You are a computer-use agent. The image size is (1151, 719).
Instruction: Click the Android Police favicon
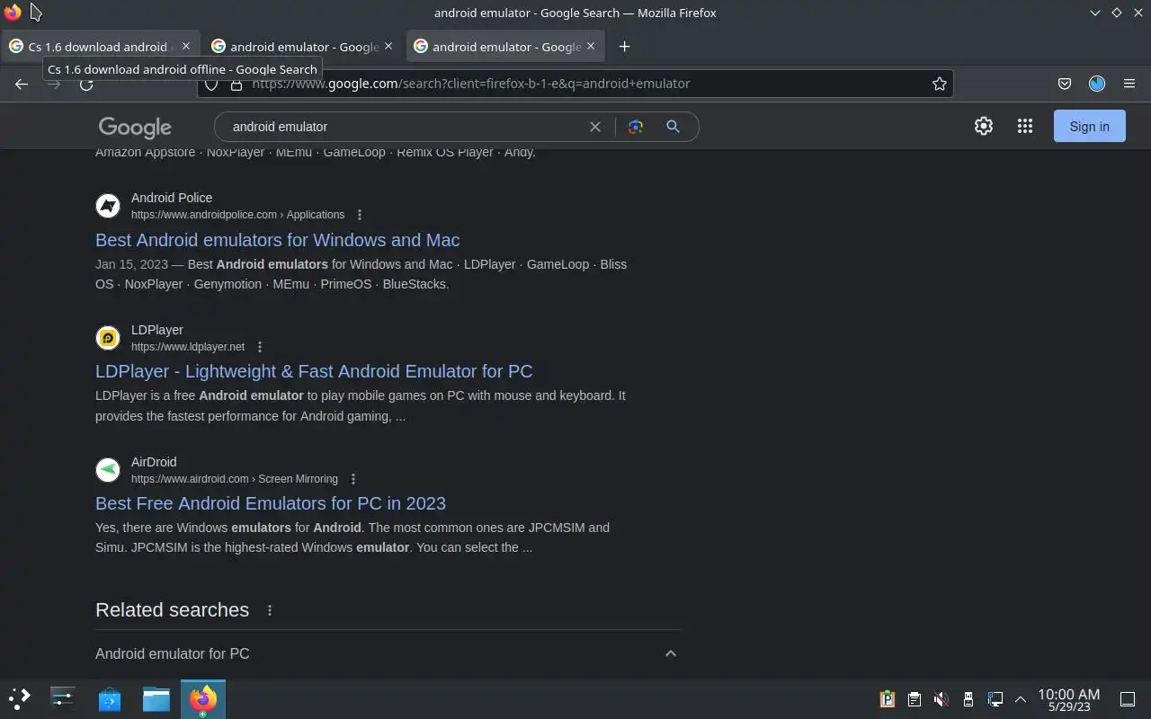[x=108, y=206]
